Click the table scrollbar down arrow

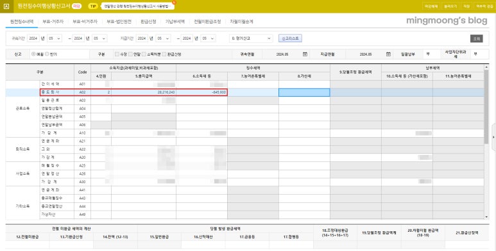click(486, 217)
